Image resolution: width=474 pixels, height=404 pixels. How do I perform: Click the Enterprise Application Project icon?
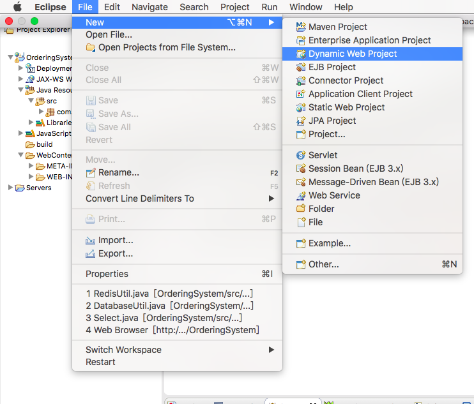click(x=301, y=40)
